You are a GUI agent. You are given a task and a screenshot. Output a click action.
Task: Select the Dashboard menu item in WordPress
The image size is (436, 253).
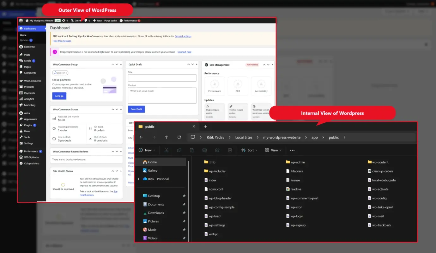click(32, 28)
